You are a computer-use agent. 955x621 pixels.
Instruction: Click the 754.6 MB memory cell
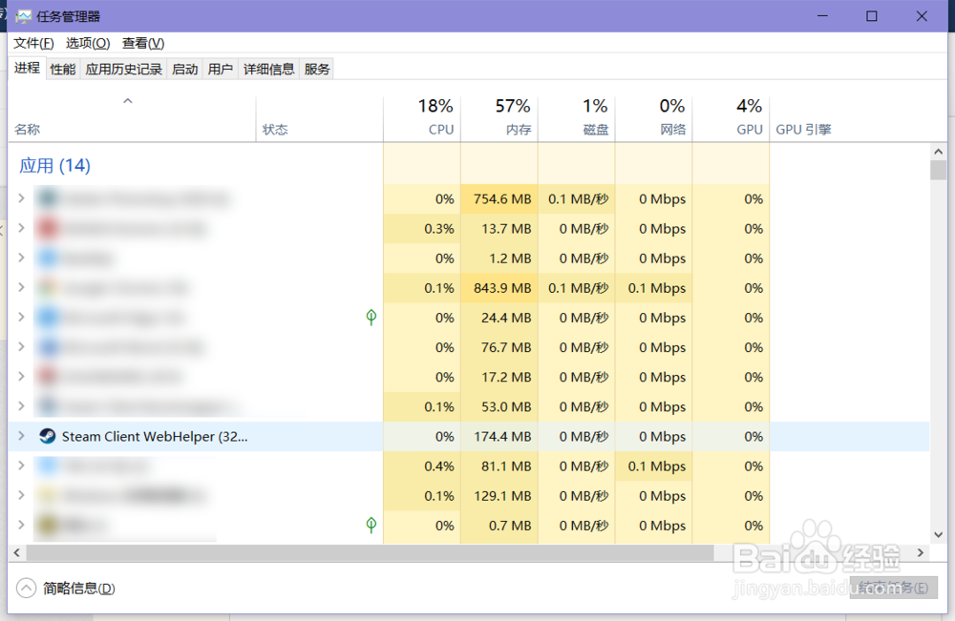click(499, 198)
